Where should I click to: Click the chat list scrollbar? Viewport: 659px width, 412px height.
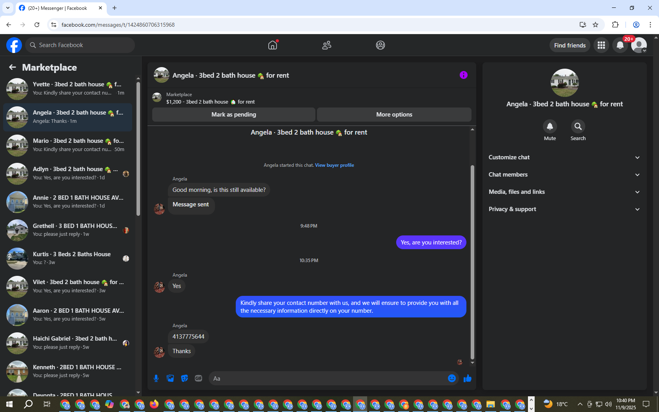point(138,149)
